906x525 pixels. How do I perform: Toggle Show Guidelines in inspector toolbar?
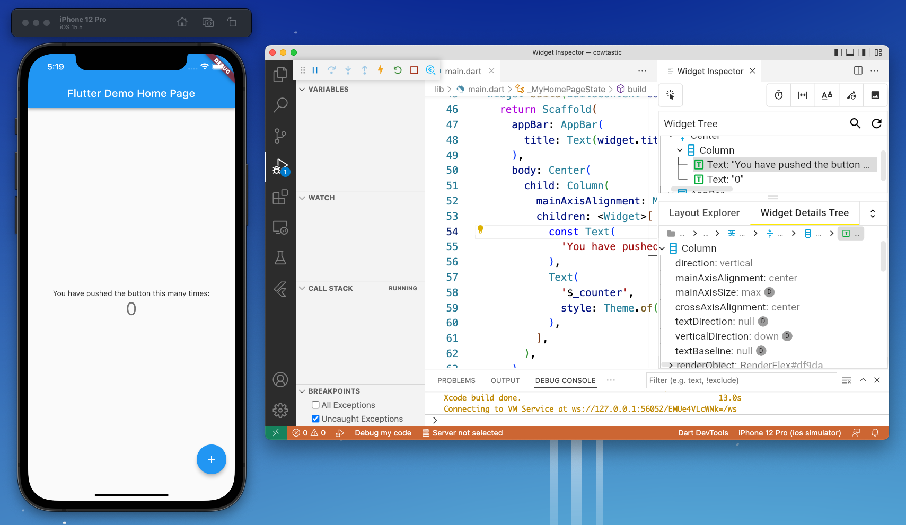click(x=803, y=95)
